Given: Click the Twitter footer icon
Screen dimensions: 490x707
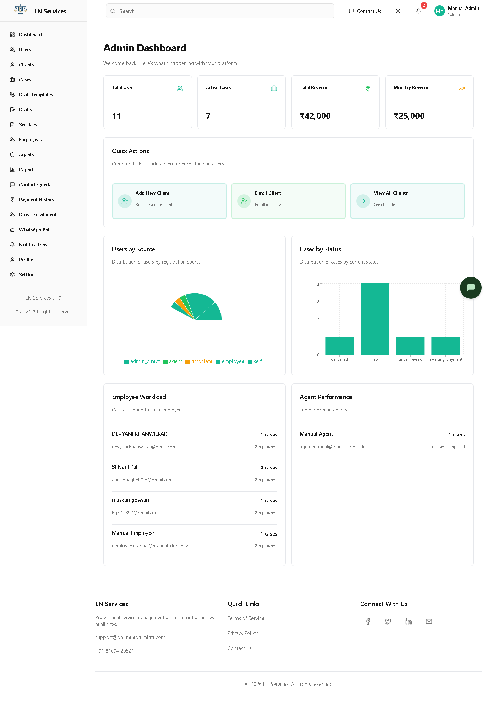Looking at the screenshot, I should pos(388,621).
